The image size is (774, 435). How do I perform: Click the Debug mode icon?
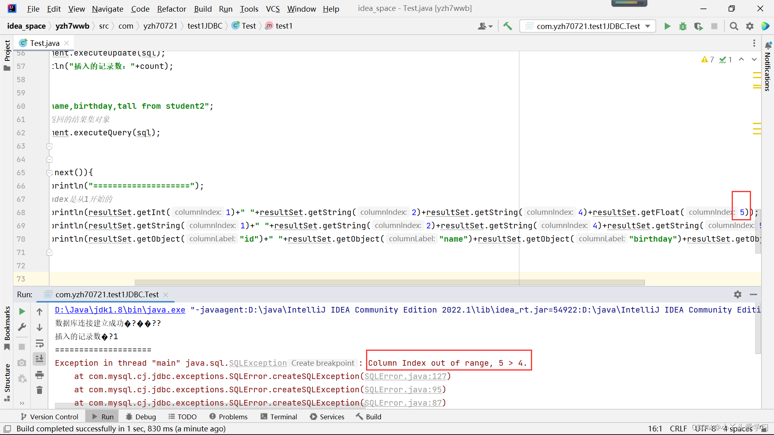tap(683, 25)
